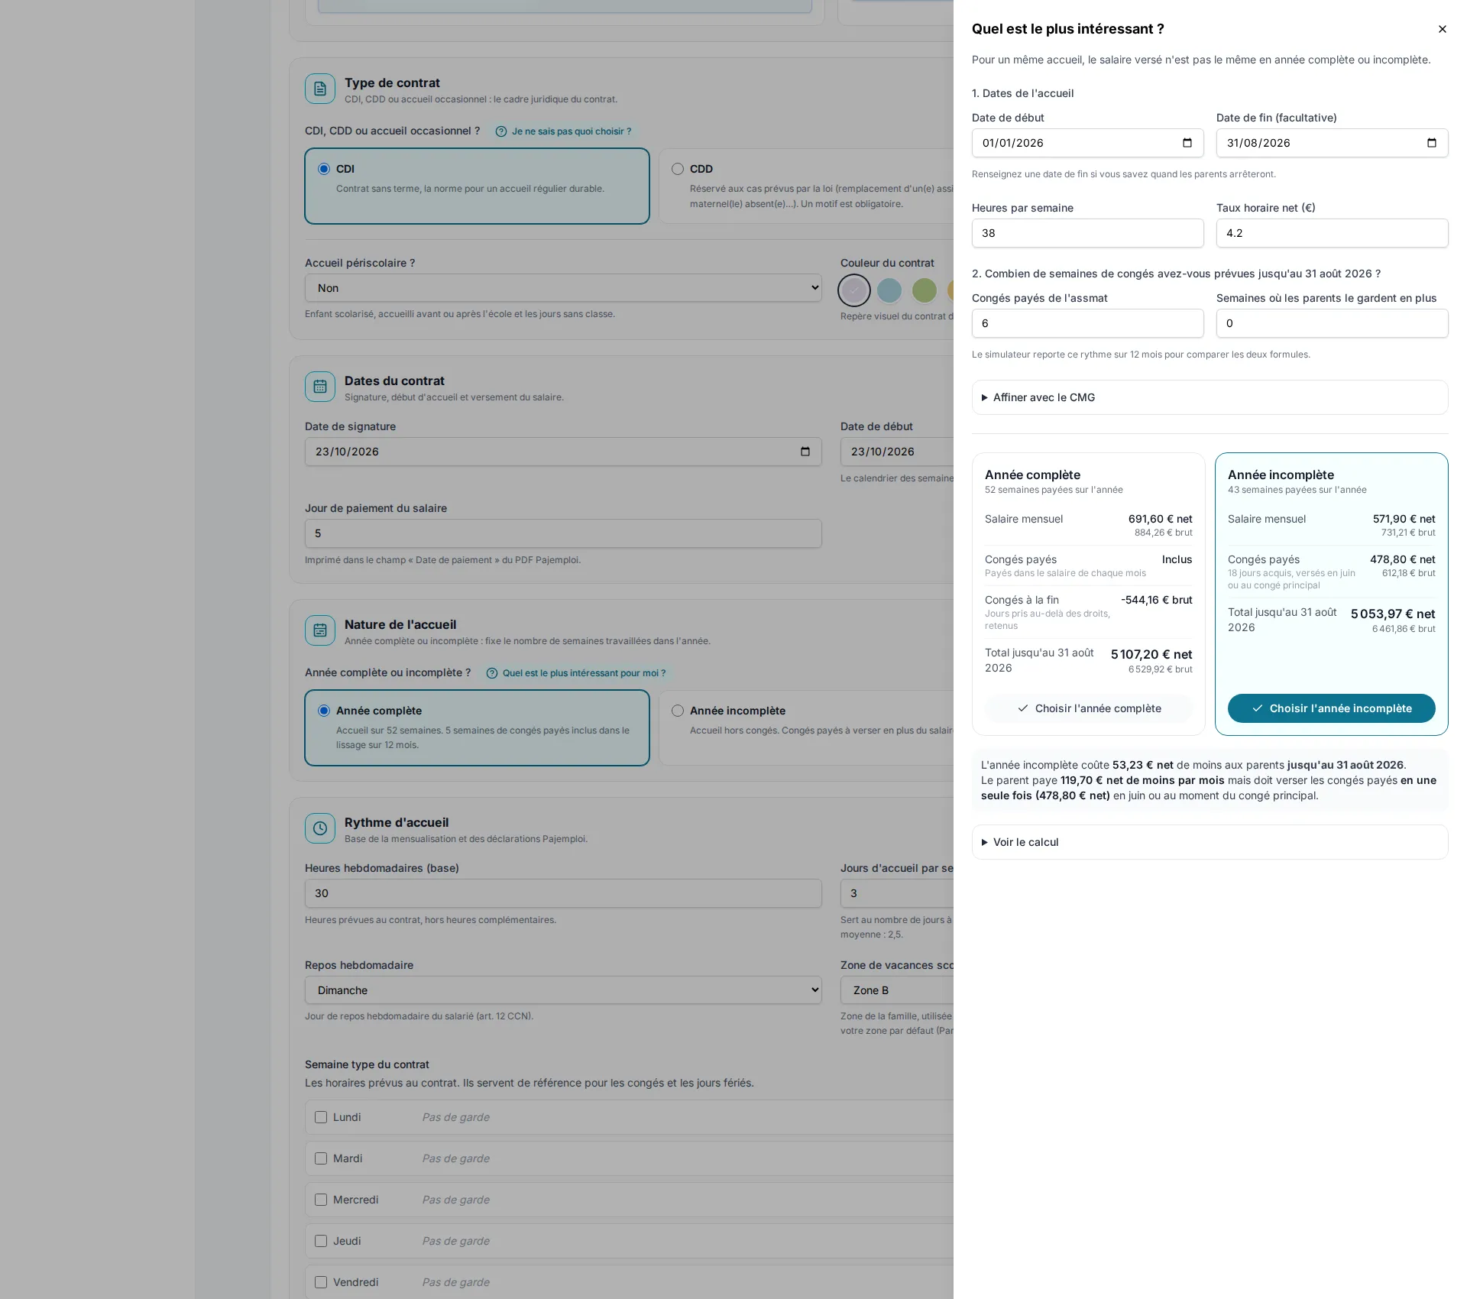The width and height of the screenshot is (1467, 1299).
Task: Check the Mercredi checkbox
Action: (321, 1200)
